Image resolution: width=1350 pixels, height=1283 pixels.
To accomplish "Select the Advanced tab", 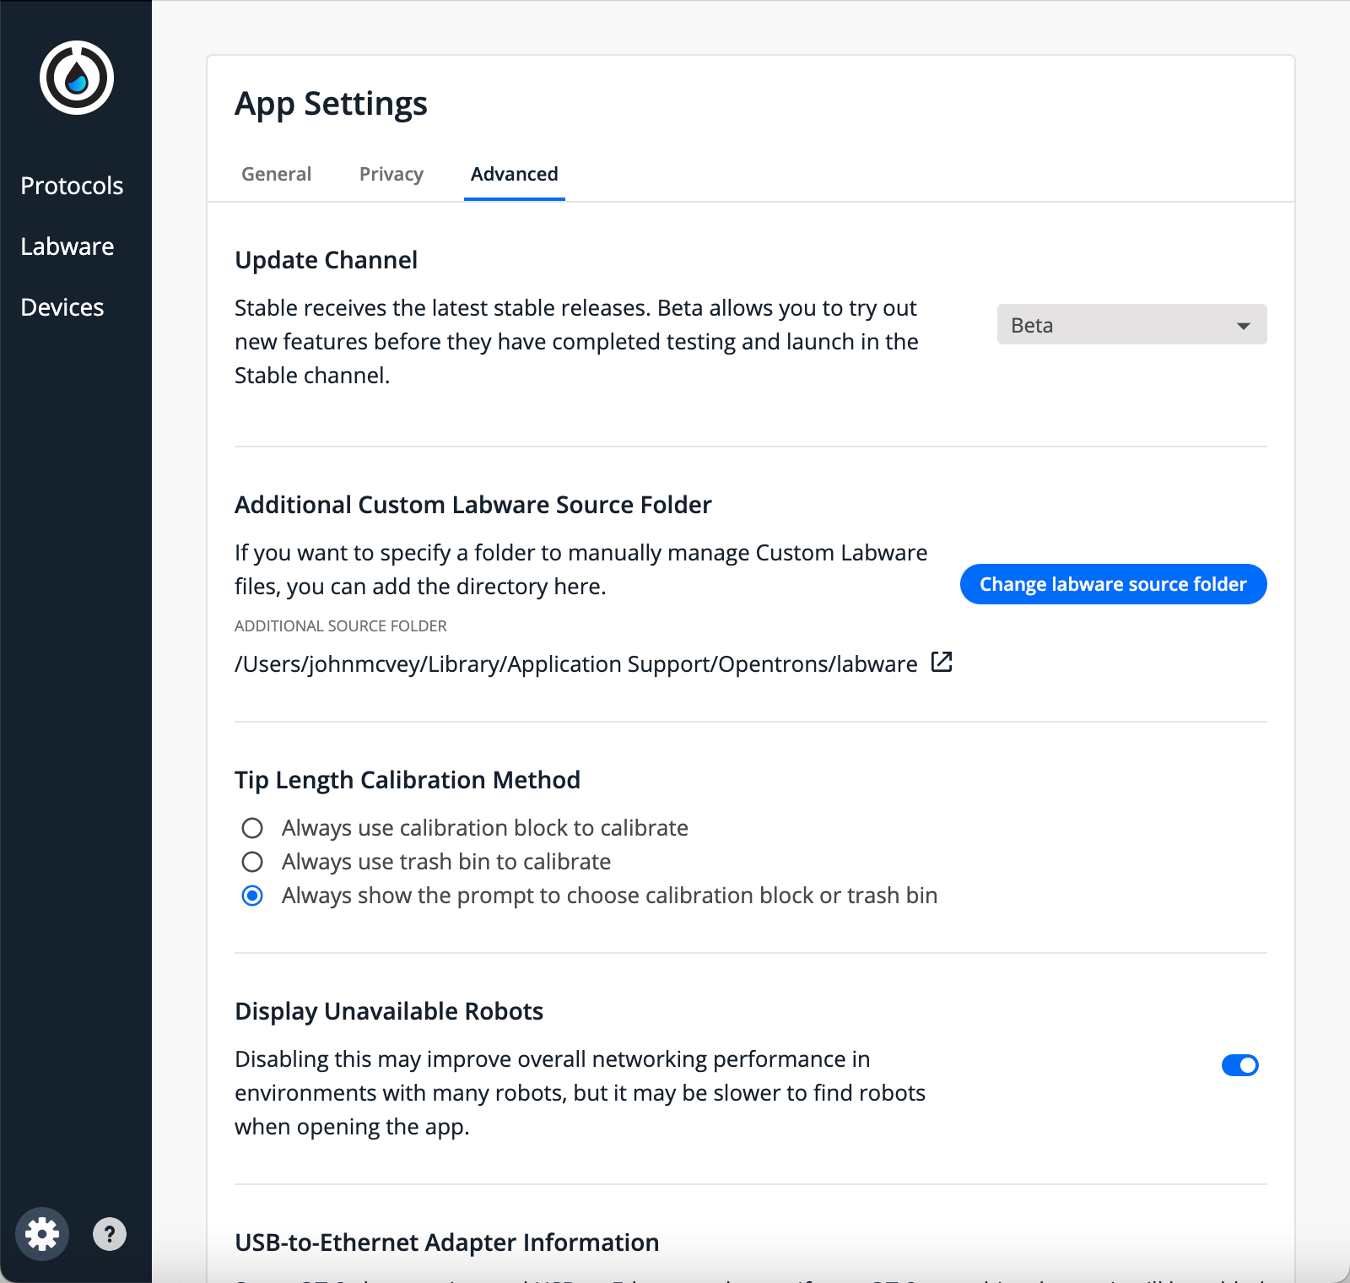I will coord(514,174).
